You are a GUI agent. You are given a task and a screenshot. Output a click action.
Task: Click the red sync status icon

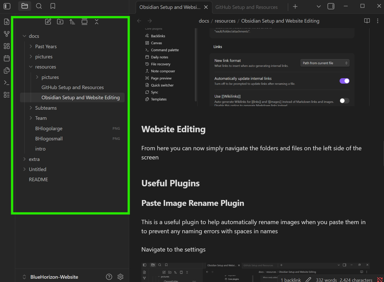tap(380, 280)
